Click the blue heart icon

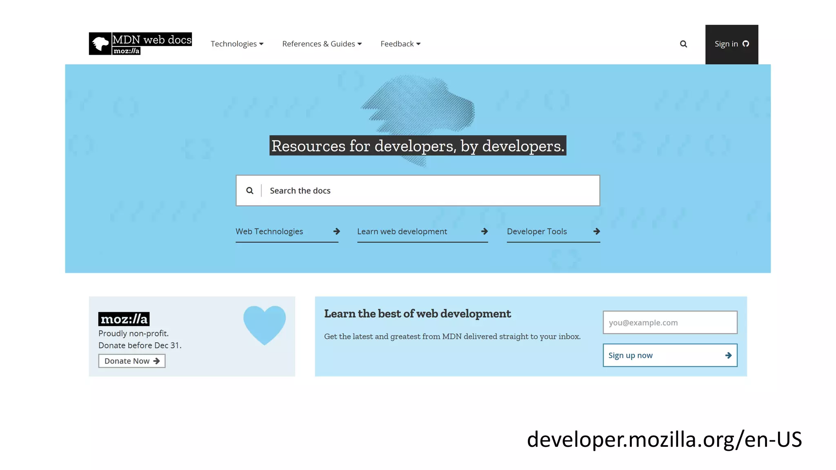(265, 325)
